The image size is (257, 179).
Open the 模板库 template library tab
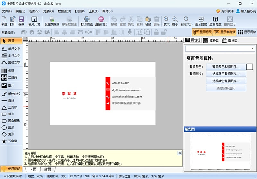[211, 41]
